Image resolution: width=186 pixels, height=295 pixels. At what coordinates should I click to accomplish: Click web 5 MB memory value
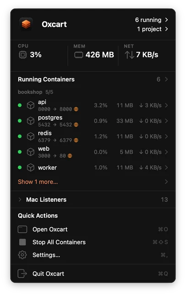(x=126, y=152)
